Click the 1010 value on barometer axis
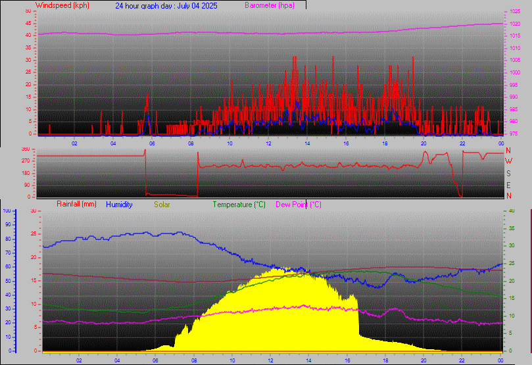The height and width of the screenshot is (365, 532). [x=515, y=48]
